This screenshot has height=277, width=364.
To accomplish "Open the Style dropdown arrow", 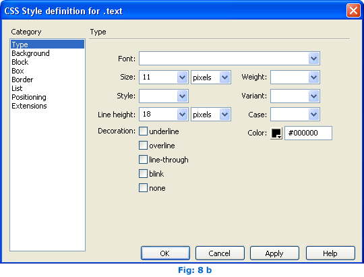I will pos(182,96).
